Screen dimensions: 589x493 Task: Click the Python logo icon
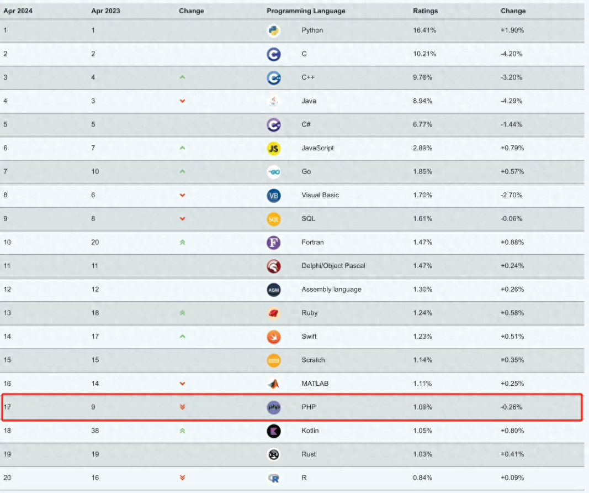[273, 30]
